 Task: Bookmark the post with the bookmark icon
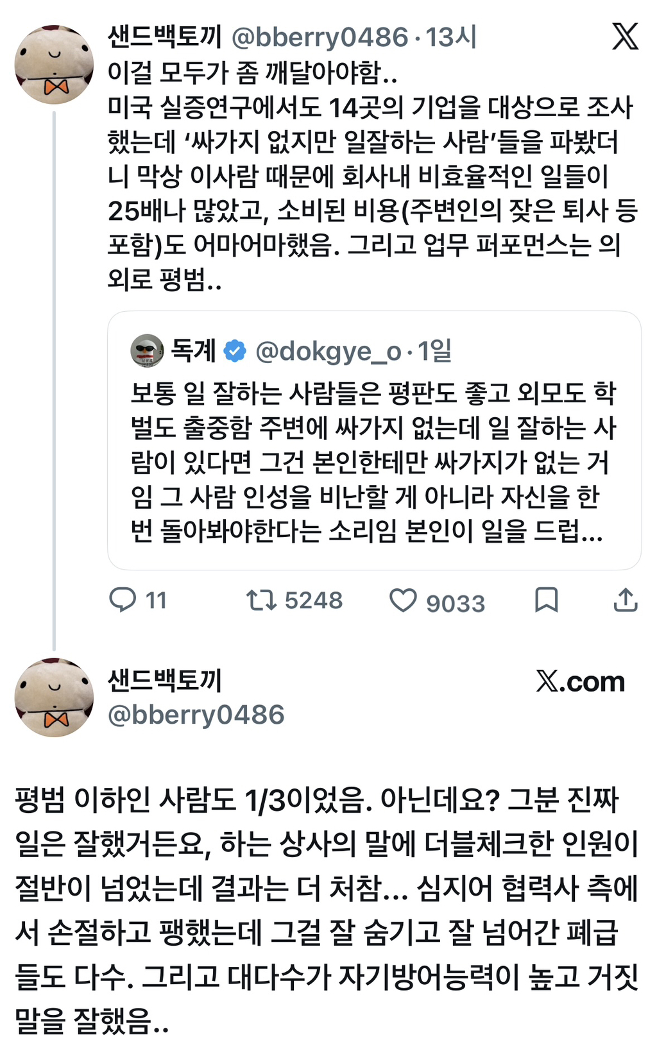[546, 600]
